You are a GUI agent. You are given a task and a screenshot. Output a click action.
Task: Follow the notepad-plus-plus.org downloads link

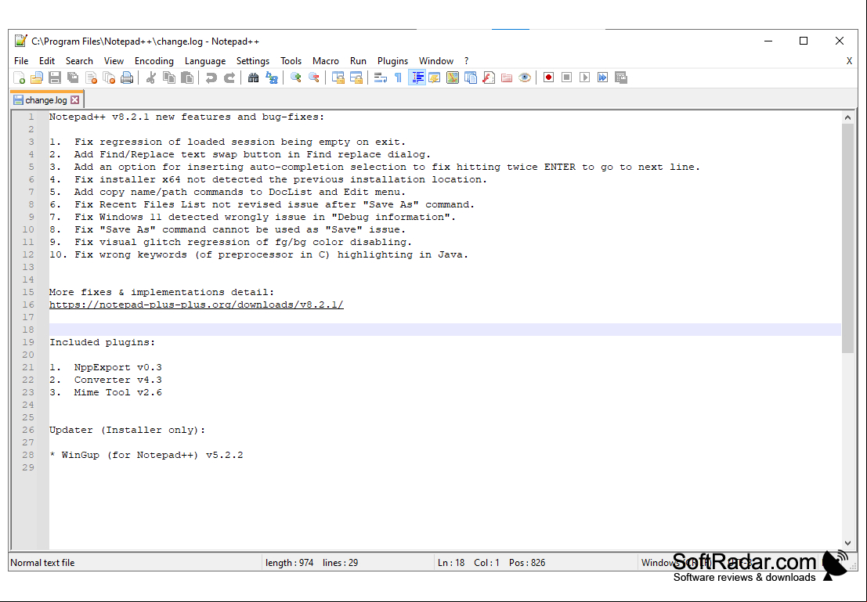pos(197,305)
